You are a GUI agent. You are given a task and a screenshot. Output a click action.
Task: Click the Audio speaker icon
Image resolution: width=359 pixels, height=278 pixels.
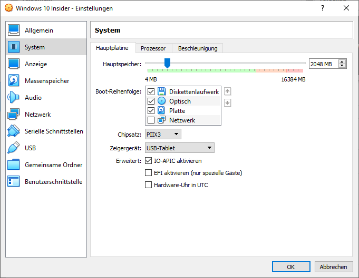click(x=14, y=97)
